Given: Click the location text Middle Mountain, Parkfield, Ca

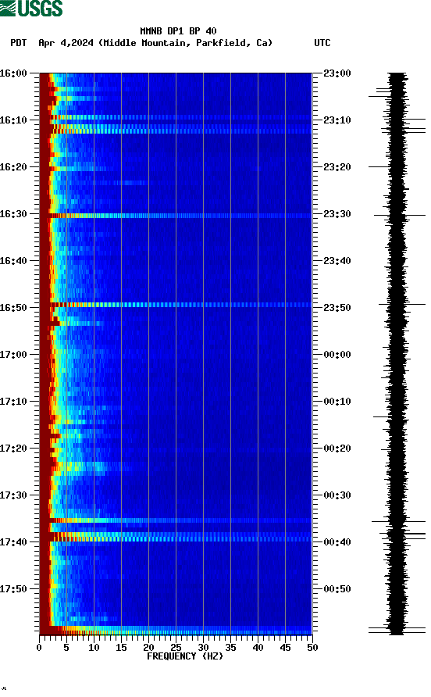Looking at the screenshot, I should pos(185,43).
